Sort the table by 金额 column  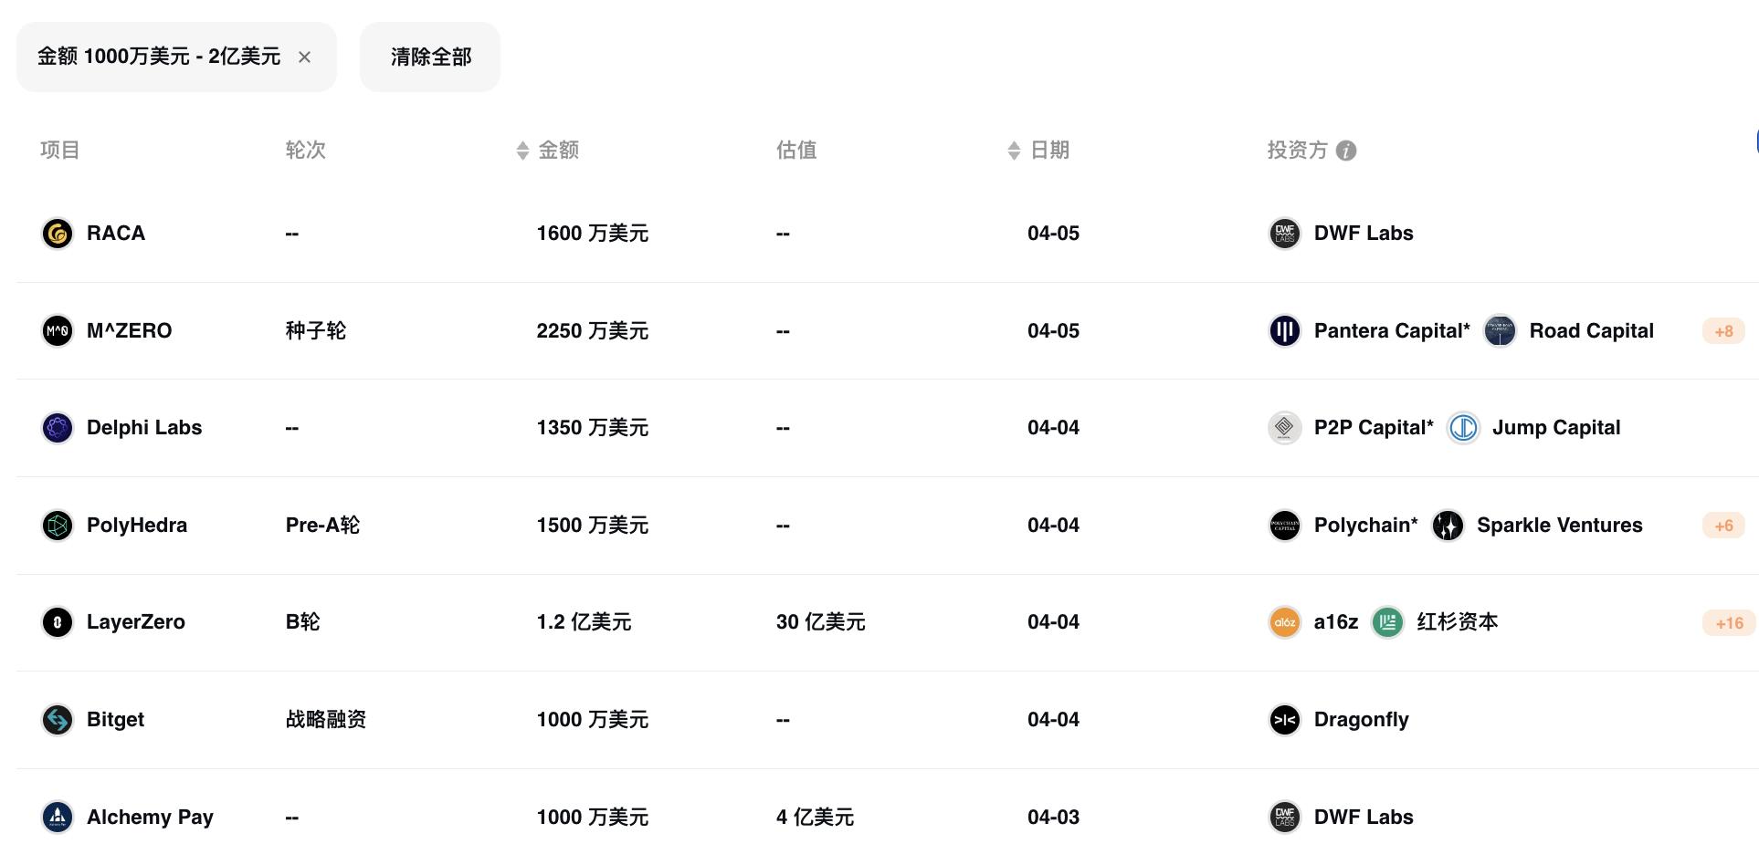(x=522, y=151)
